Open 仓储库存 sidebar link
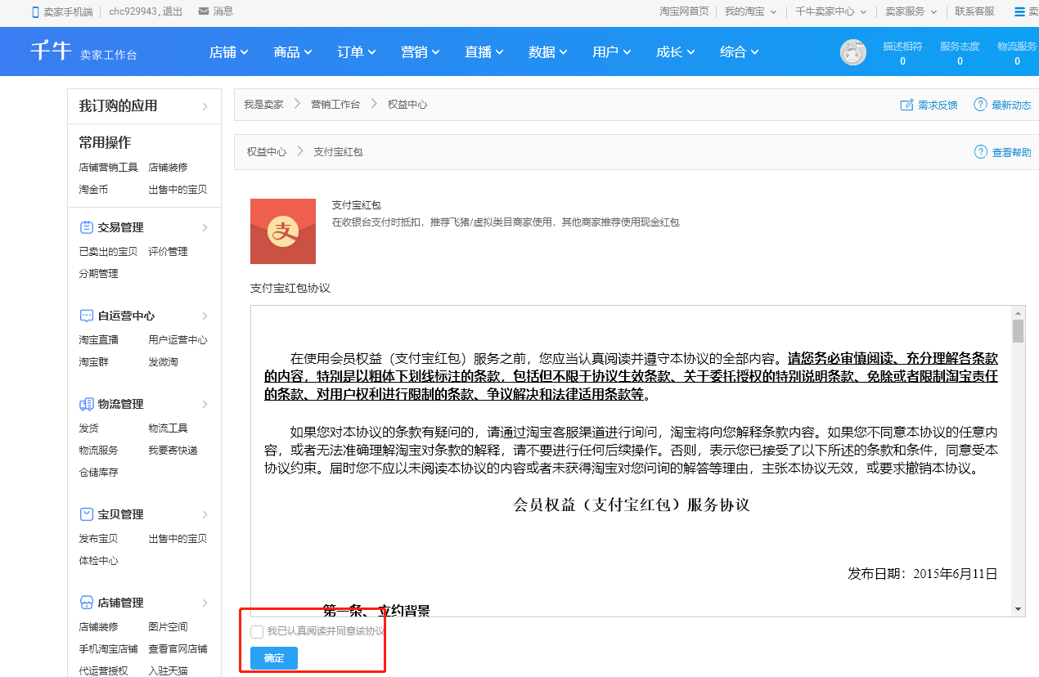1039x677 pixels. [99, 472]
